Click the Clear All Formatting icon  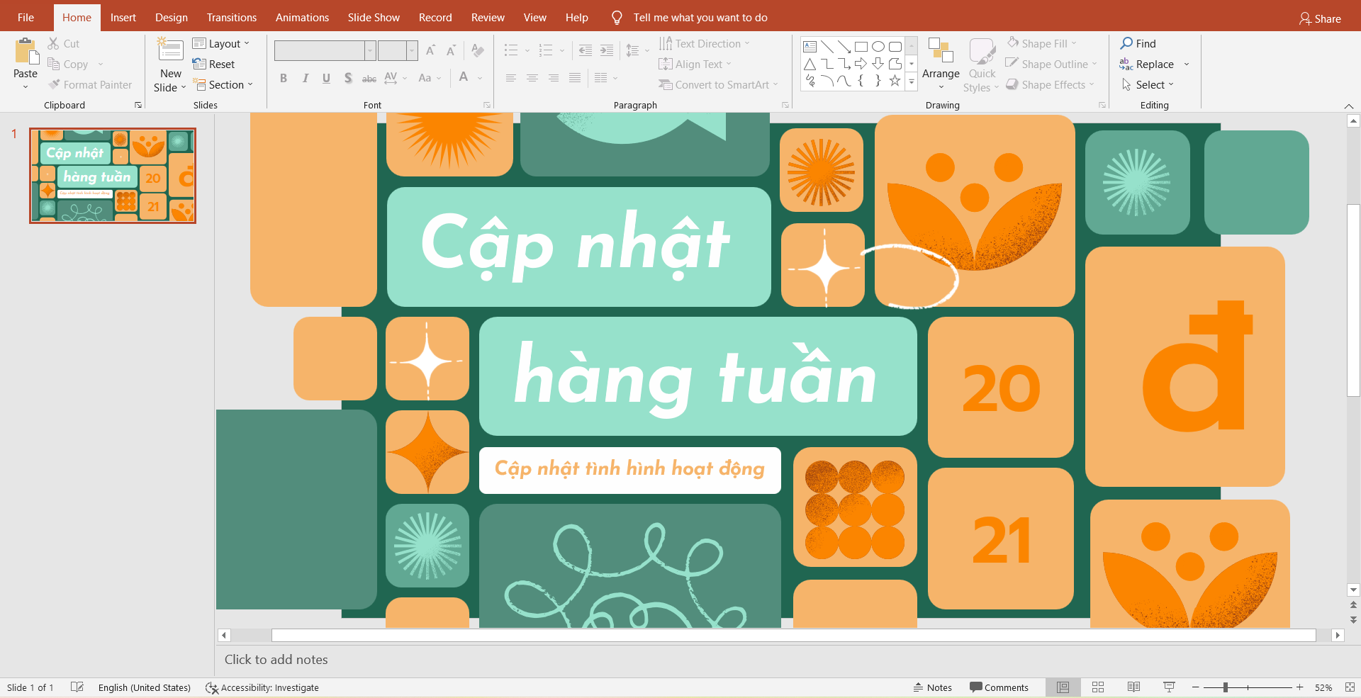(478, 50)
